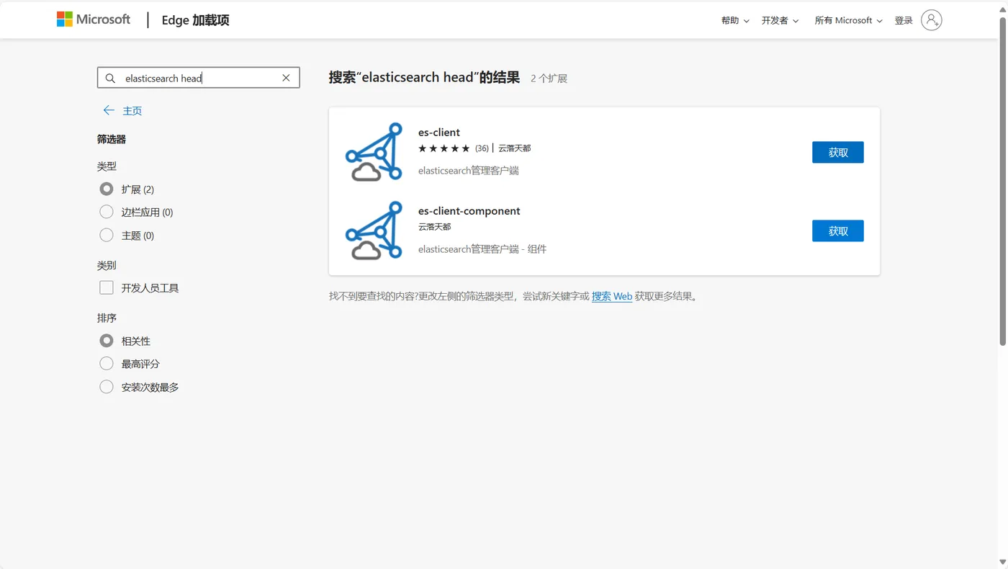Check the 开发人员工具 category box

pyautogui.click(x=107, y=287)
